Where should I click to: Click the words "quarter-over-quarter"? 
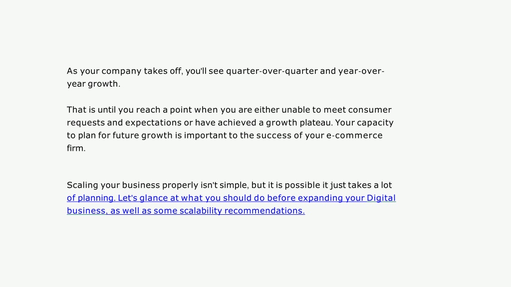[x=272, y=71]
